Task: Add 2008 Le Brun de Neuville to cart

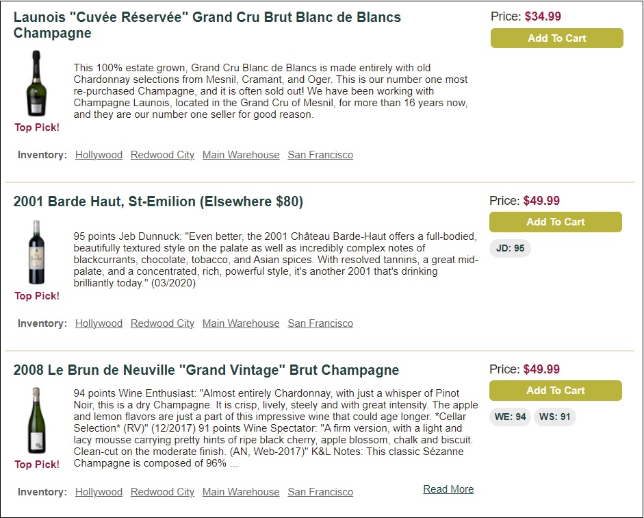Action: point(555,391)
